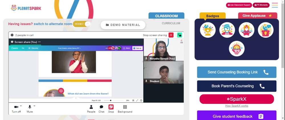
Task: Award the speaker podium chat badge
Action: click(266, 30)
